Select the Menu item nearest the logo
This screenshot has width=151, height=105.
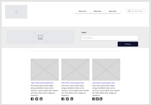(83, 11)
